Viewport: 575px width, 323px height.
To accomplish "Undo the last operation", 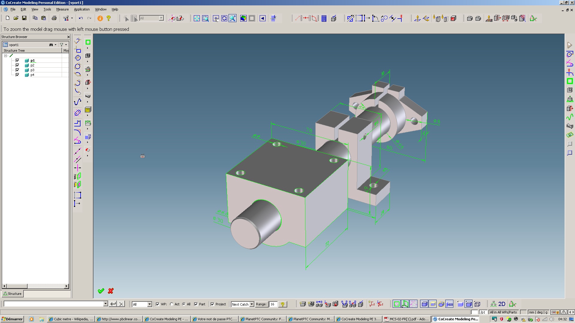I will 81,18.
